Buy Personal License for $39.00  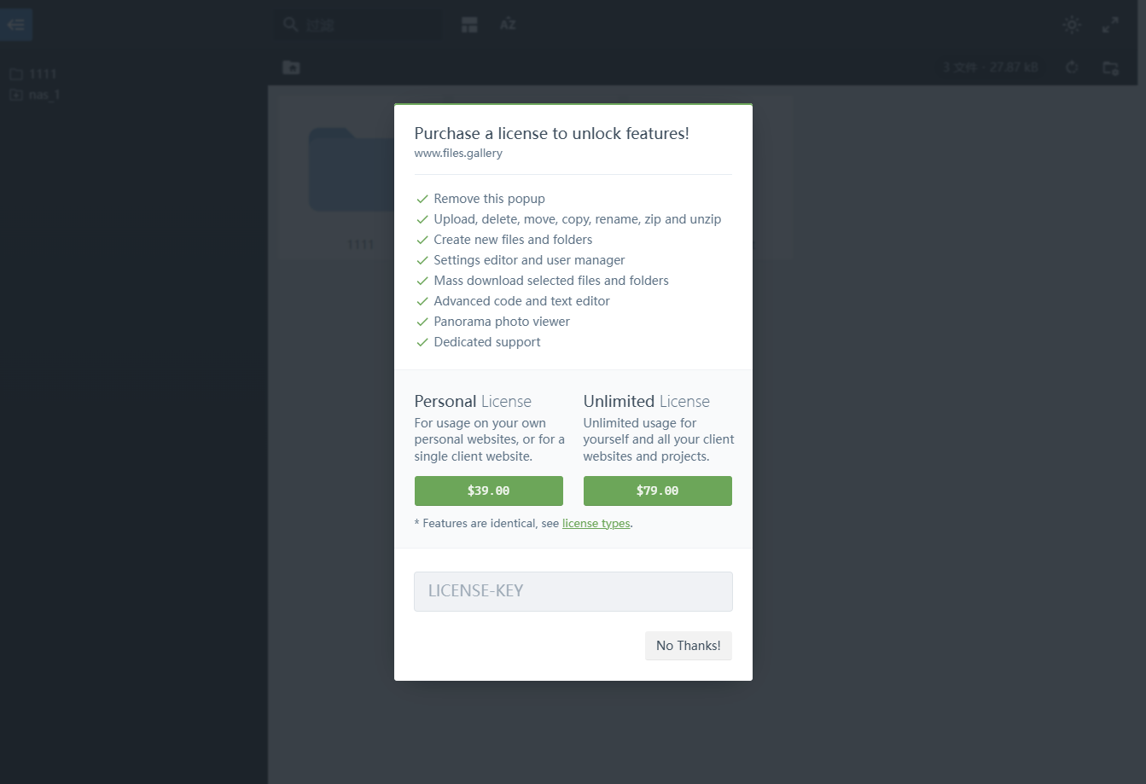pos(488,491)
